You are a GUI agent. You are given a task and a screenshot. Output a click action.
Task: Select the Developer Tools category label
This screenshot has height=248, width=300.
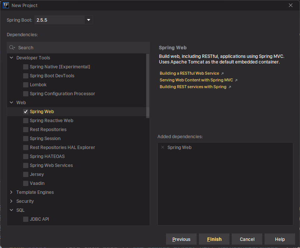click(33, 58)
